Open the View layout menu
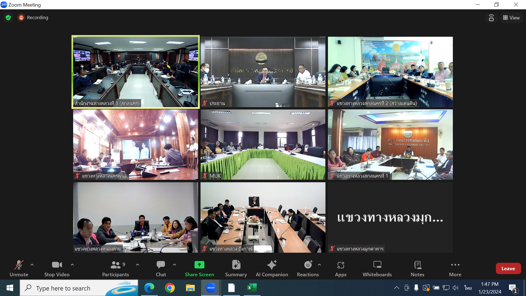This screenshot has height=296, width=526. tap(511, 18)
